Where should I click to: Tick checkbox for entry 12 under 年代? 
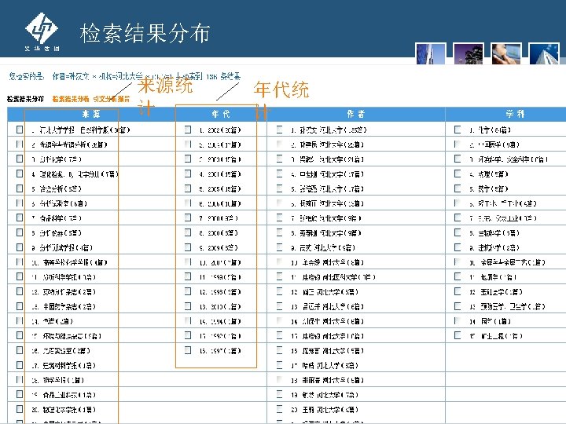pos(188,291)
